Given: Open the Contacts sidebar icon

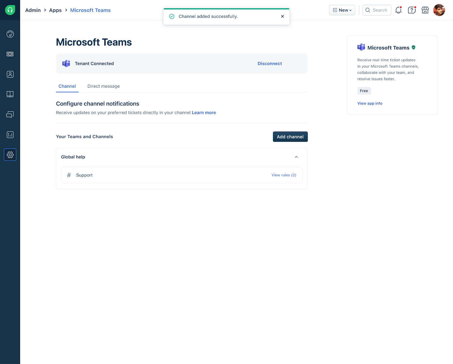Looking at the screenshot, I should (10, 74).
